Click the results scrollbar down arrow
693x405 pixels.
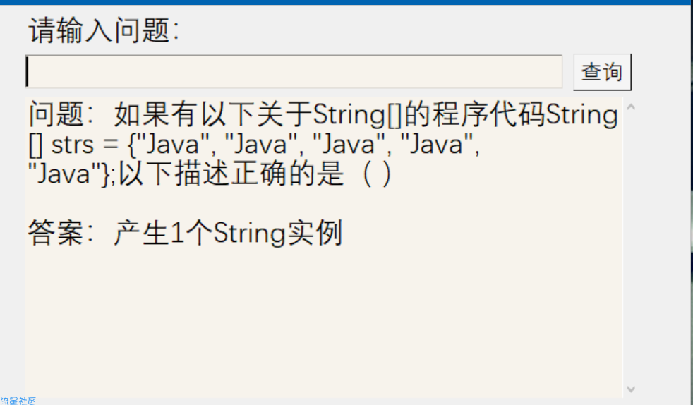click(x=631, y=389)
